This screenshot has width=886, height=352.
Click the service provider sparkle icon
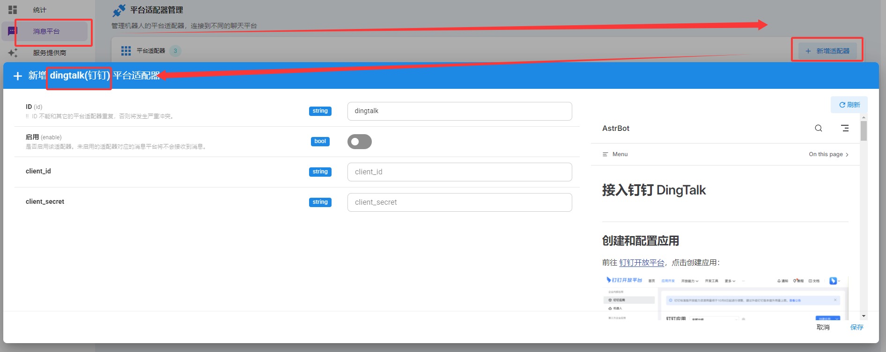tap(13, 53)
